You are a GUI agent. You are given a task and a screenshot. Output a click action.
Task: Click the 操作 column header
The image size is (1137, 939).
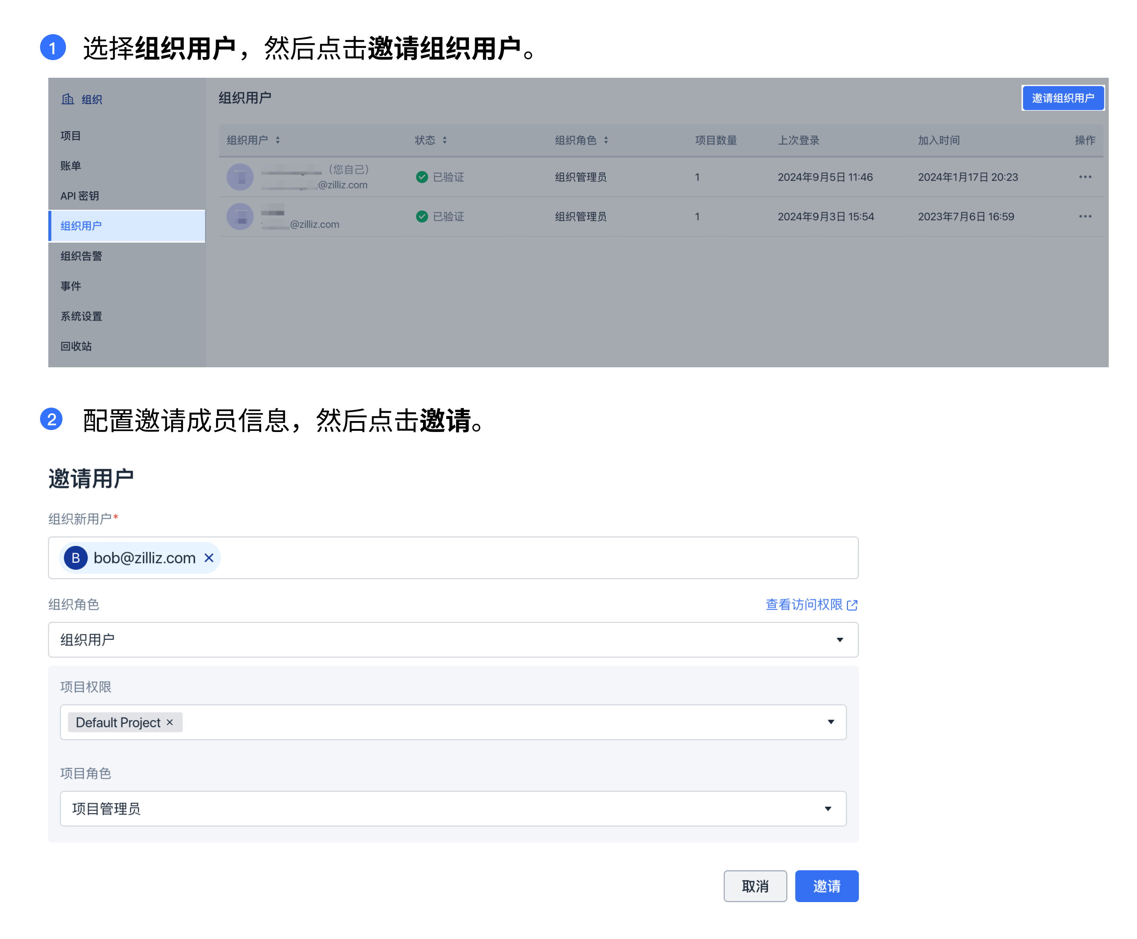pyautogui.click(x=1084, y=140)
